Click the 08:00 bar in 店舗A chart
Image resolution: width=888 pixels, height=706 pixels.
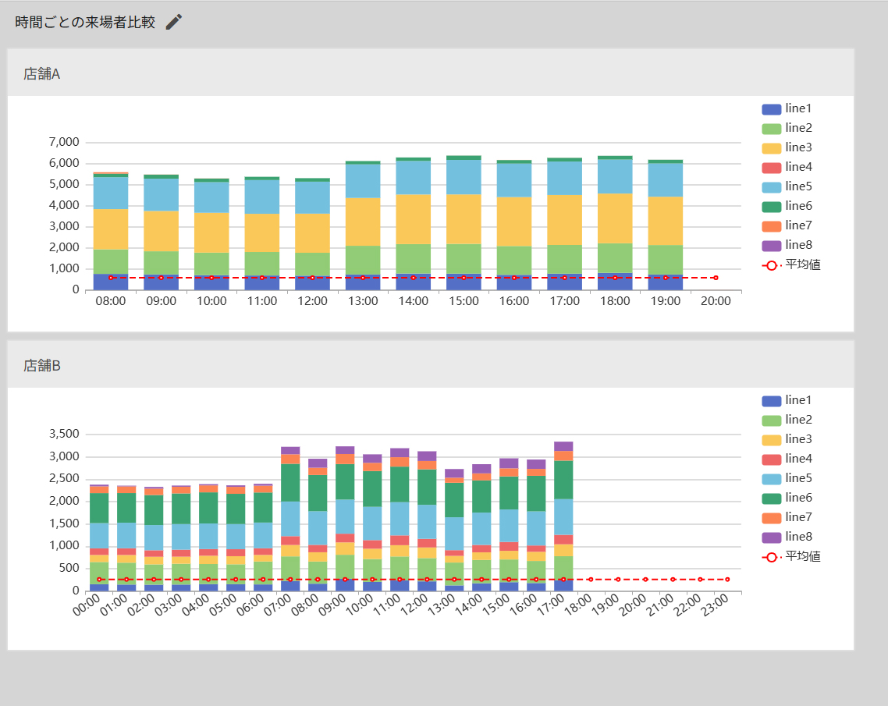[111, 232]
